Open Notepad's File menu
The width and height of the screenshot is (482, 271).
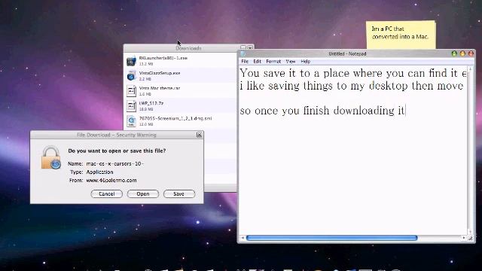click(x=245, y=62)
